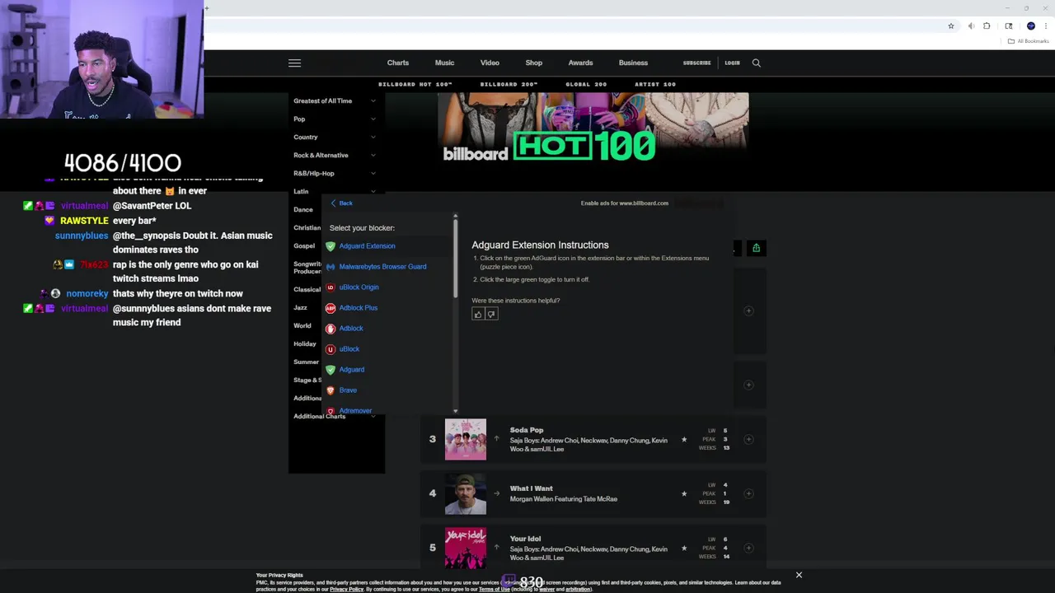The image size is (1055, 593).
Task: Click the uBlock Origin shield icon
Action: (x=331, y=287)
